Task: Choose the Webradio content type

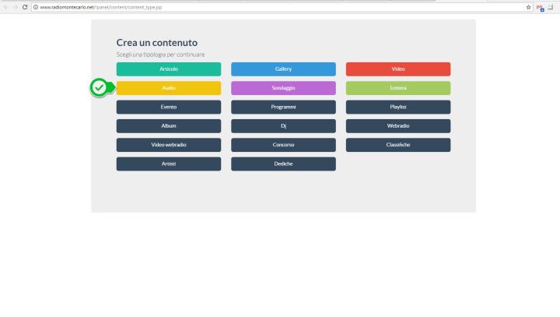Action: [398, 125]
